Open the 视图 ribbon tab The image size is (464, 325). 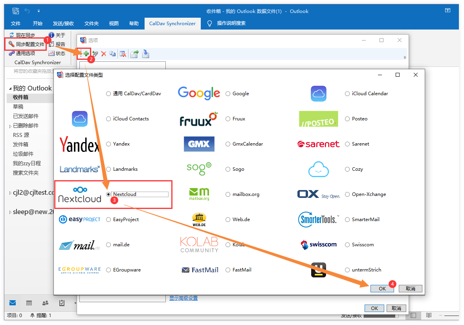(114, 23)
